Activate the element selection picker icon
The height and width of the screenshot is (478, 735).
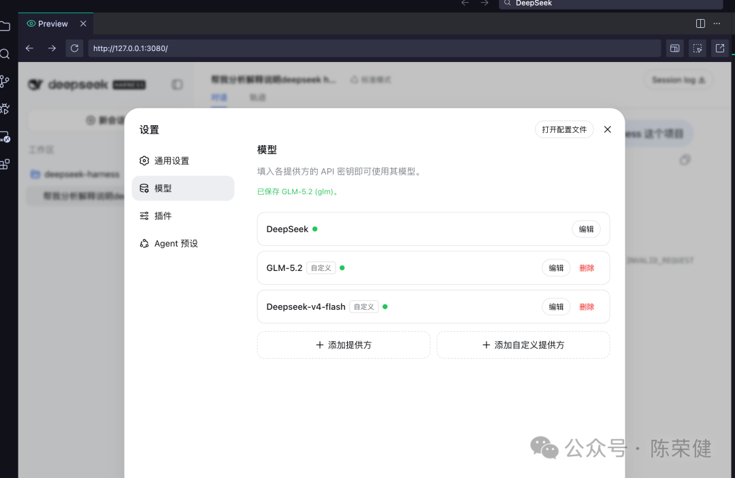tap(698, 48)
